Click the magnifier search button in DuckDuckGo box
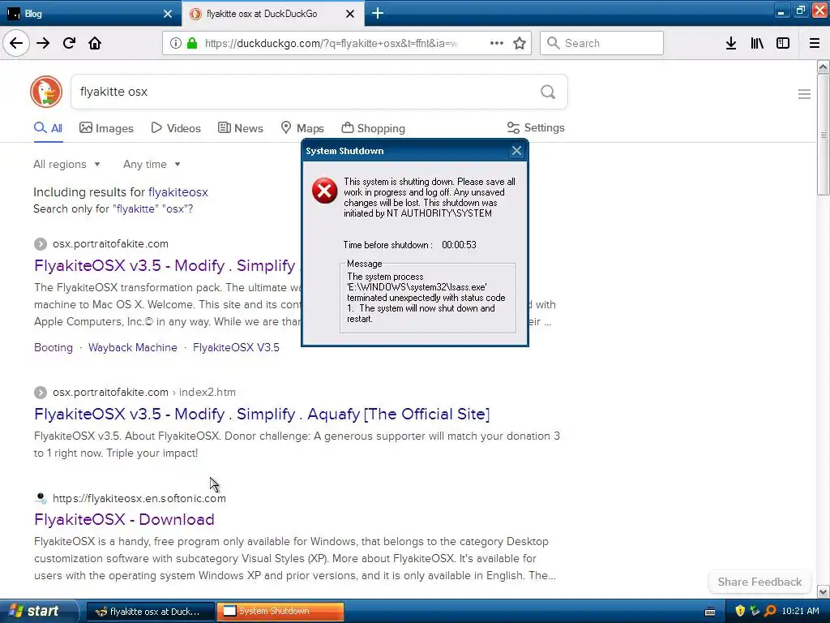This screenshot has width=830, height=623. (548, 92)
